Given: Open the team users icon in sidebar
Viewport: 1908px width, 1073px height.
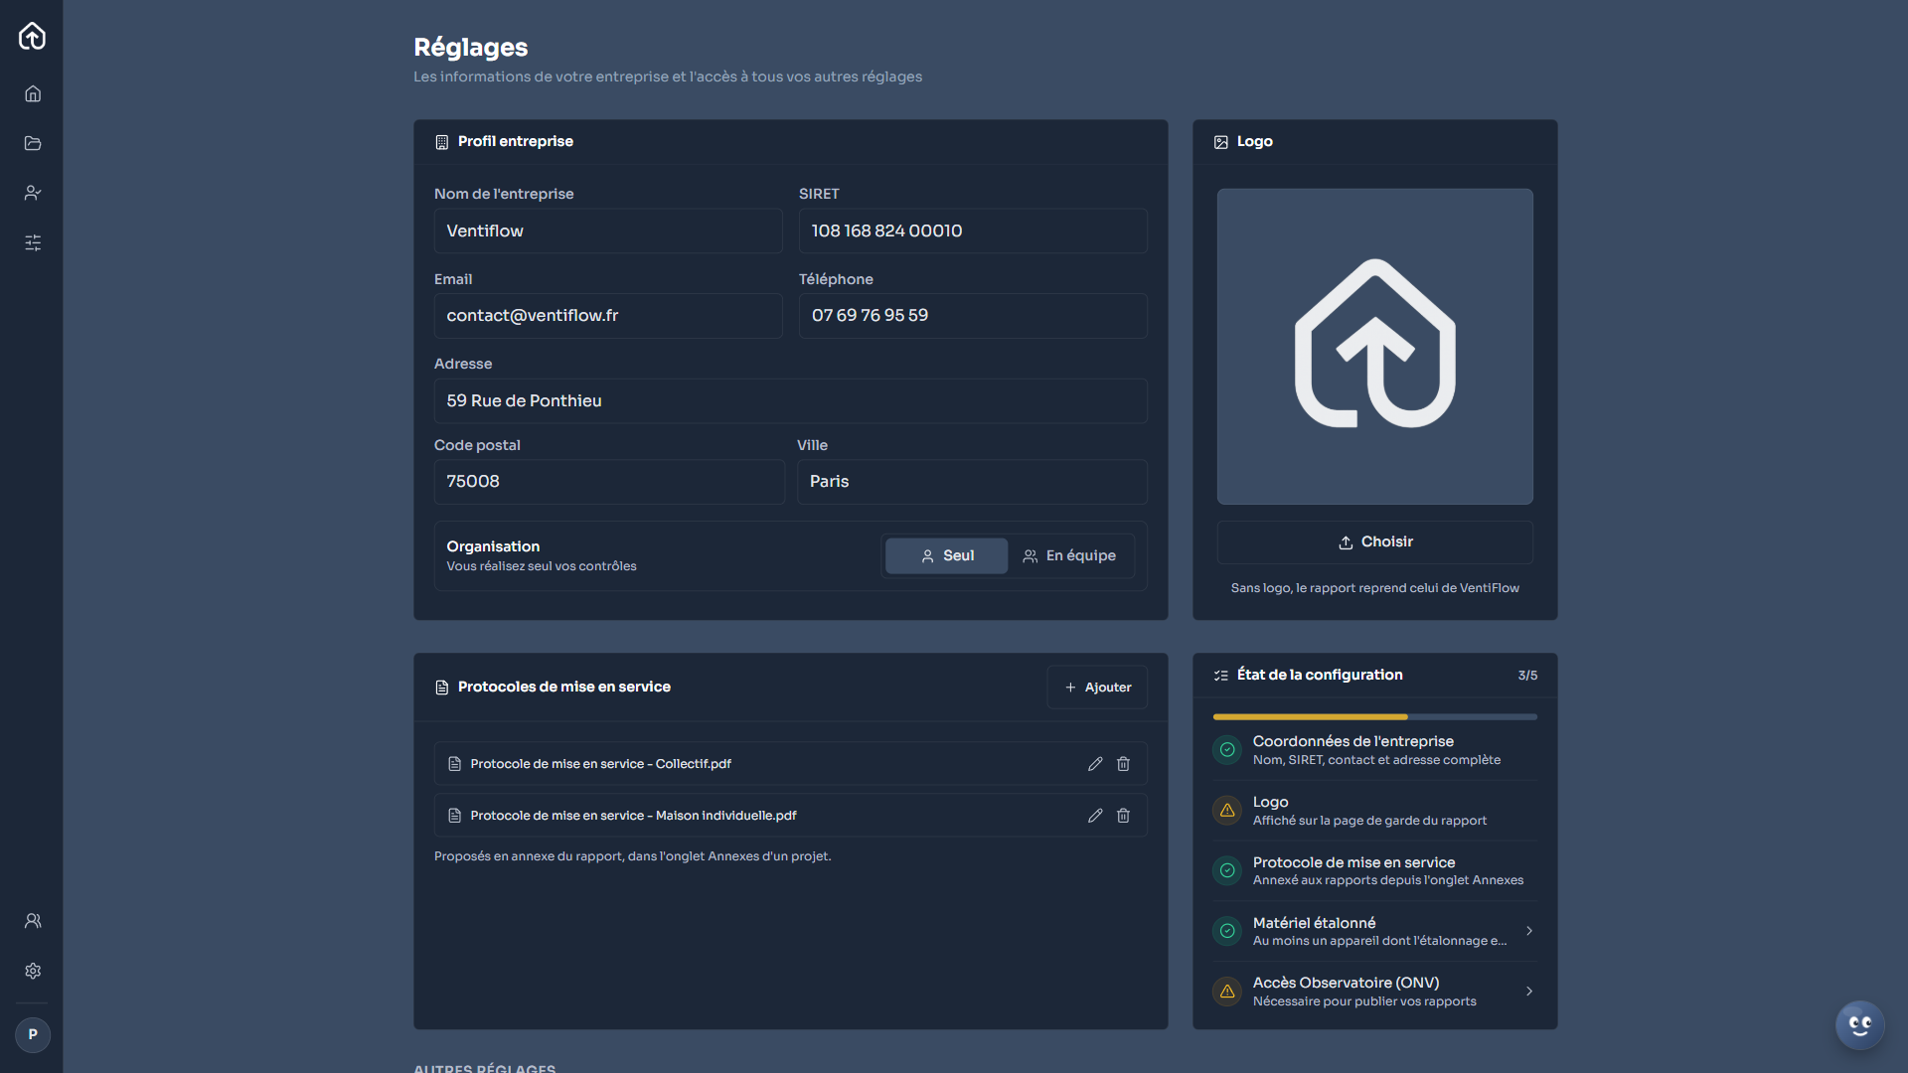Looking at the screenshot, I should (33, 921).
